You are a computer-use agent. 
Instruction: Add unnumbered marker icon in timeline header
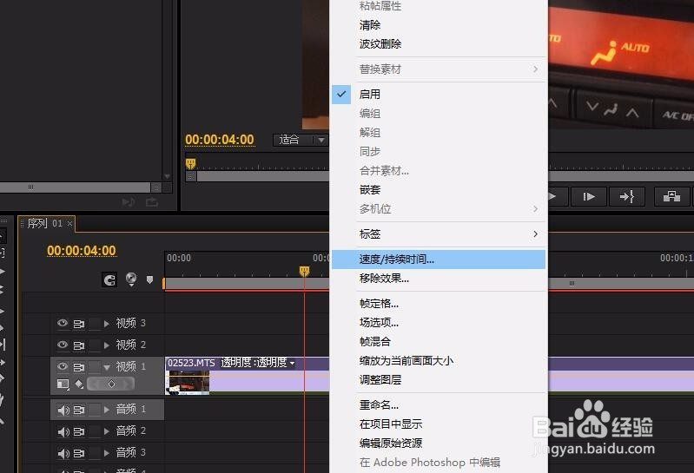(149, 279)
